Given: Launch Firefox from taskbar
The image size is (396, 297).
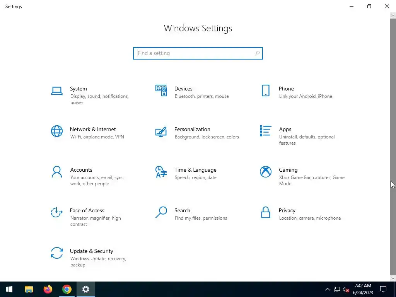Looking at the screenshot, I should point(48,289).
